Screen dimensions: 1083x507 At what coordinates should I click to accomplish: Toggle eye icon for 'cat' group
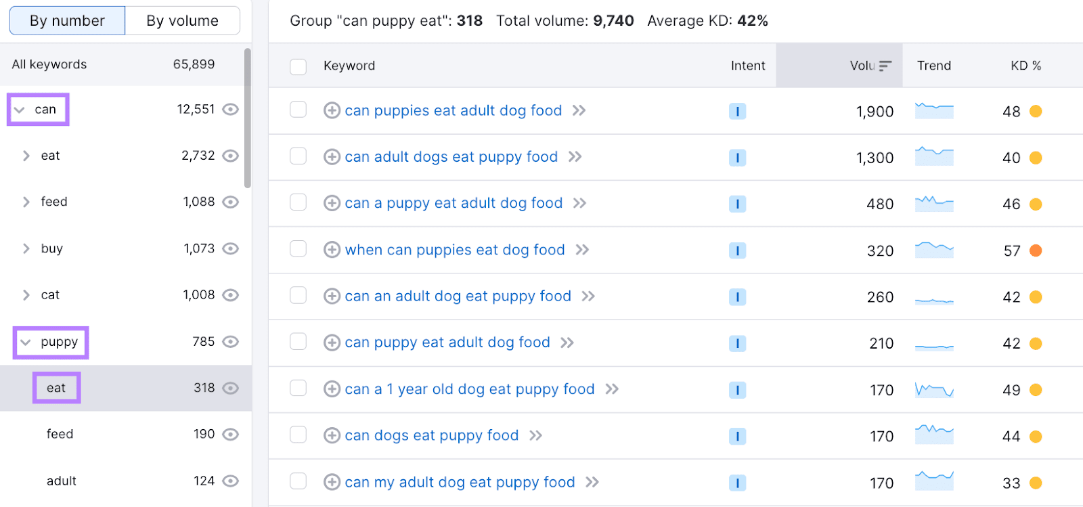pyautogui.click(x=231, y=295)
